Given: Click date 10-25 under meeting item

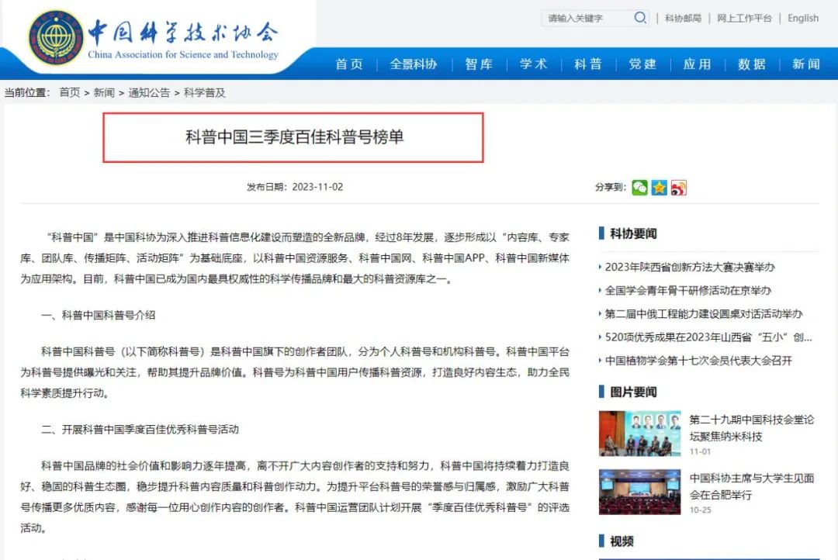Looking at the screenshot, I should point(700,510).
